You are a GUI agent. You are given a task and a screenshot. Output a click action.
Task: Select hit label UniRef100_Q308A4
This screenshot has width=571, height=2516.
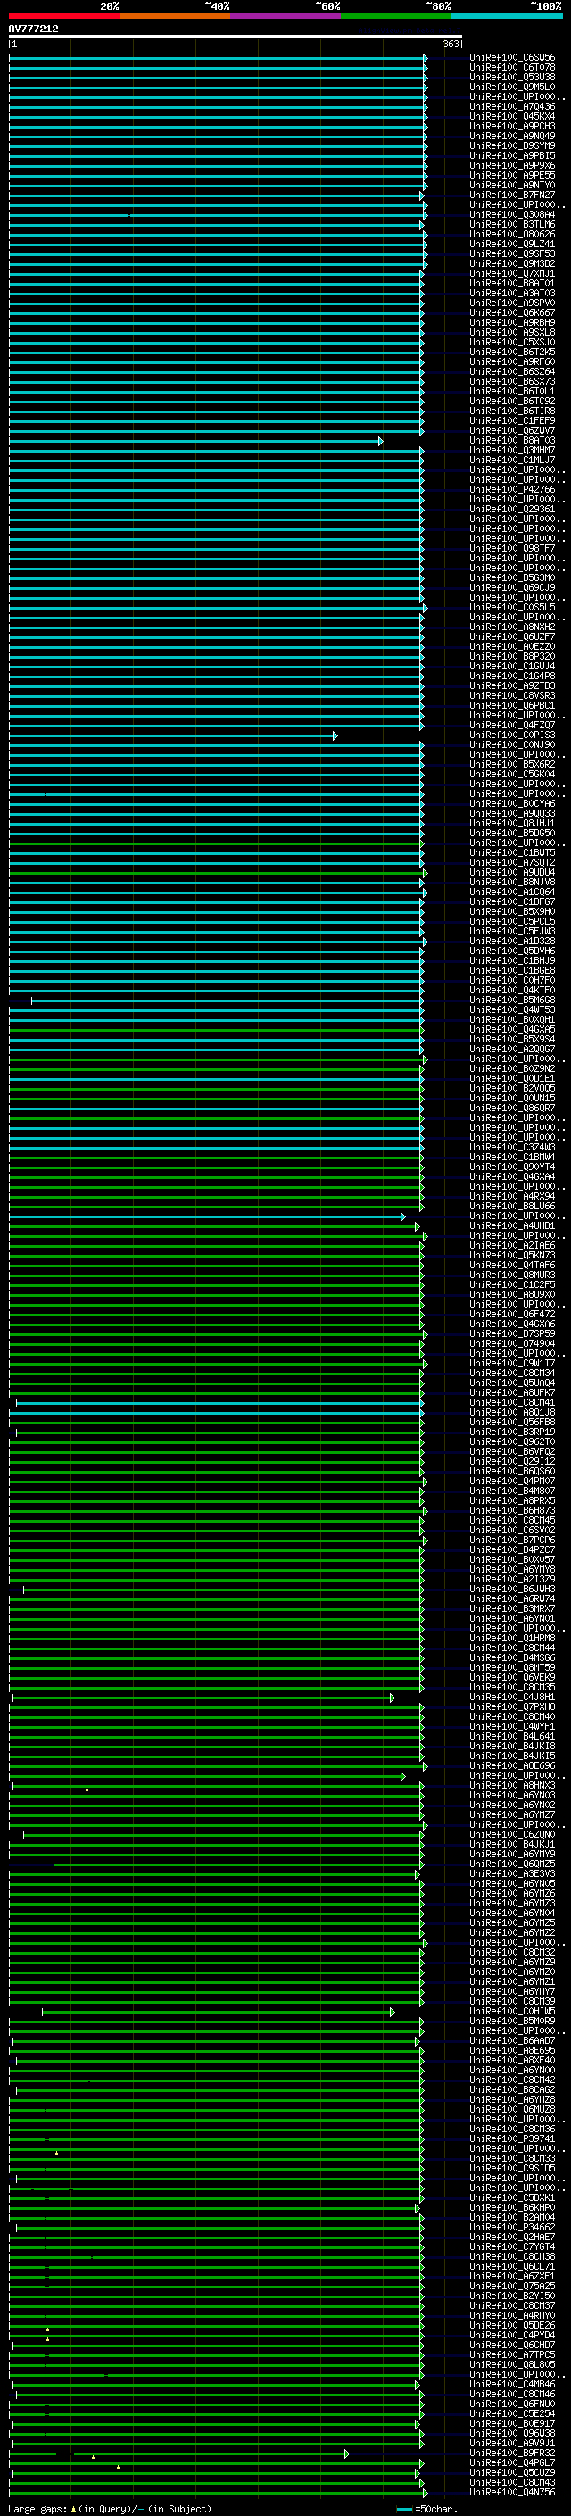click(512, 215)
